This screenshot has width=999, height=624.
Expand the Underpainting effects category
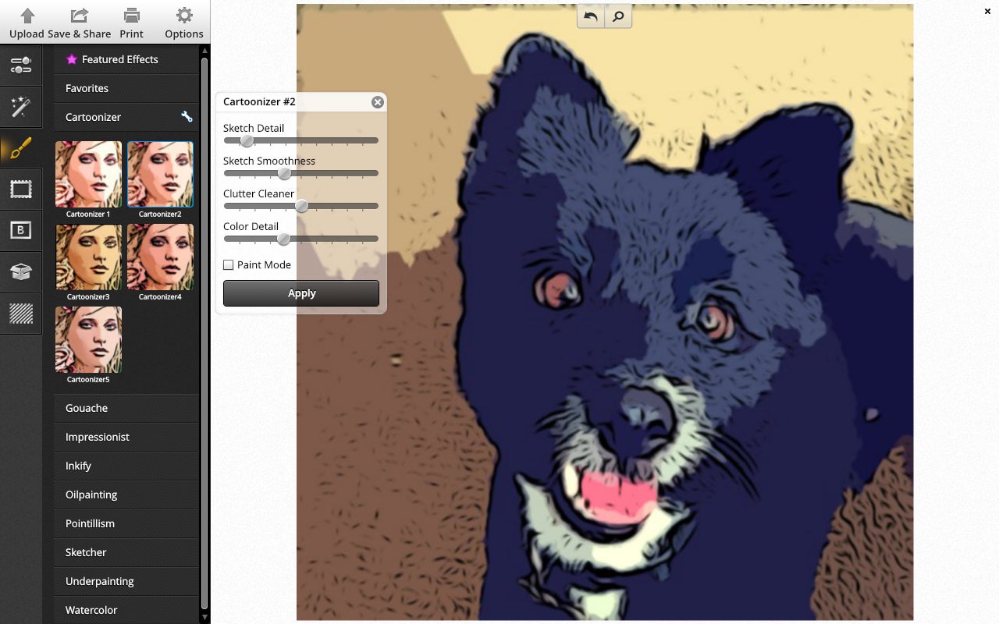126,581
